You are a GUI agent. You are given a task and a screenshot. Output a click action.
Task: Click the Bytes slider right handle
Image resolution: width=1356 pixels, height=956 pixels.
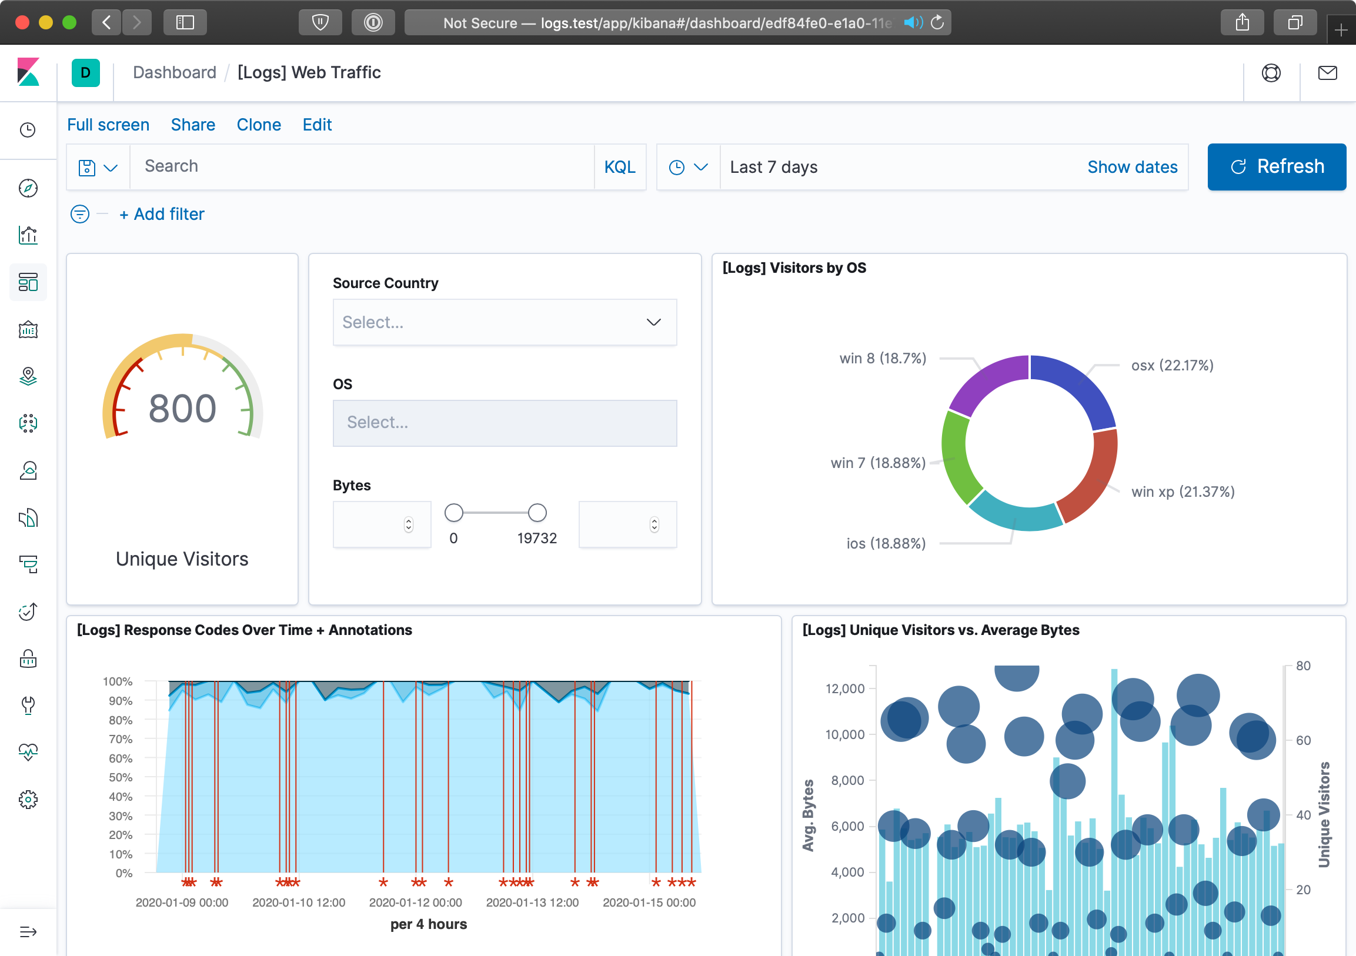pyautogui.click(x=537, y=513)
